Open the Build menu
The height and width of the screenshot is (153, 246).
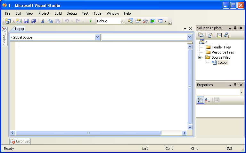coord(58,13)
